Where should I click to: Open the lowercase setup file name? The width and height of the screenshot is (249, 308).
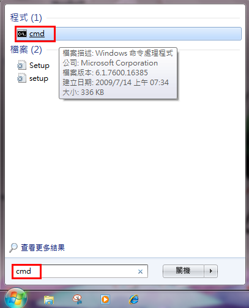click(39, 78)
